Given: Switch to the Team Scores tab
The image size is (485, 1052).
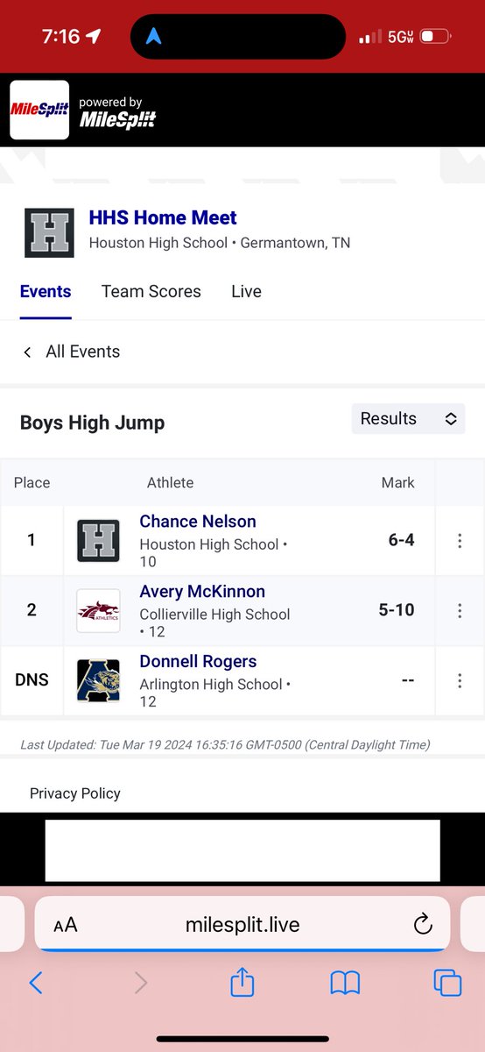Looking at the screenshot, I should pyautogui.click(x=151, y=291).
